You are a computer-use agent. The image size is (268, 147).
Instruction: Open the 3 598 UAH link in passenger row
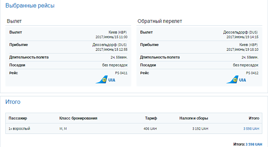251,128
